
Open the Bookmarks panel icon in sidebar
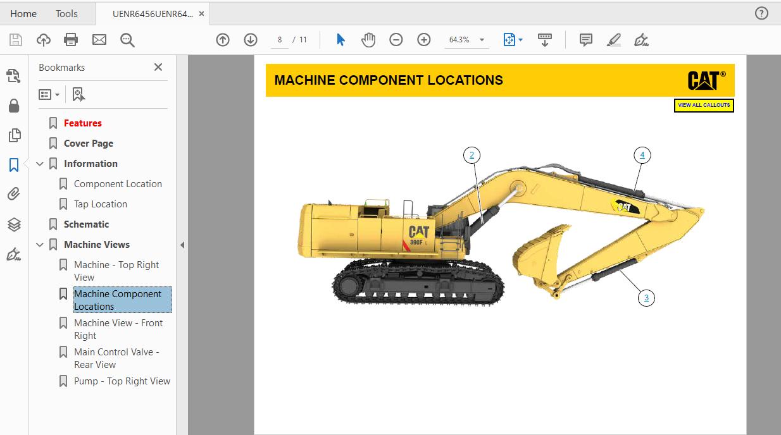[x=14, y=164]
